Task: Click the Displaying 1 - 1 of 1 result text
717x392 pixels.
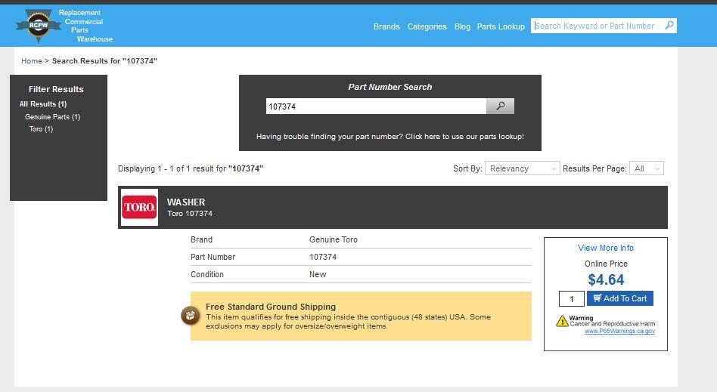Action: coord(191,168)
